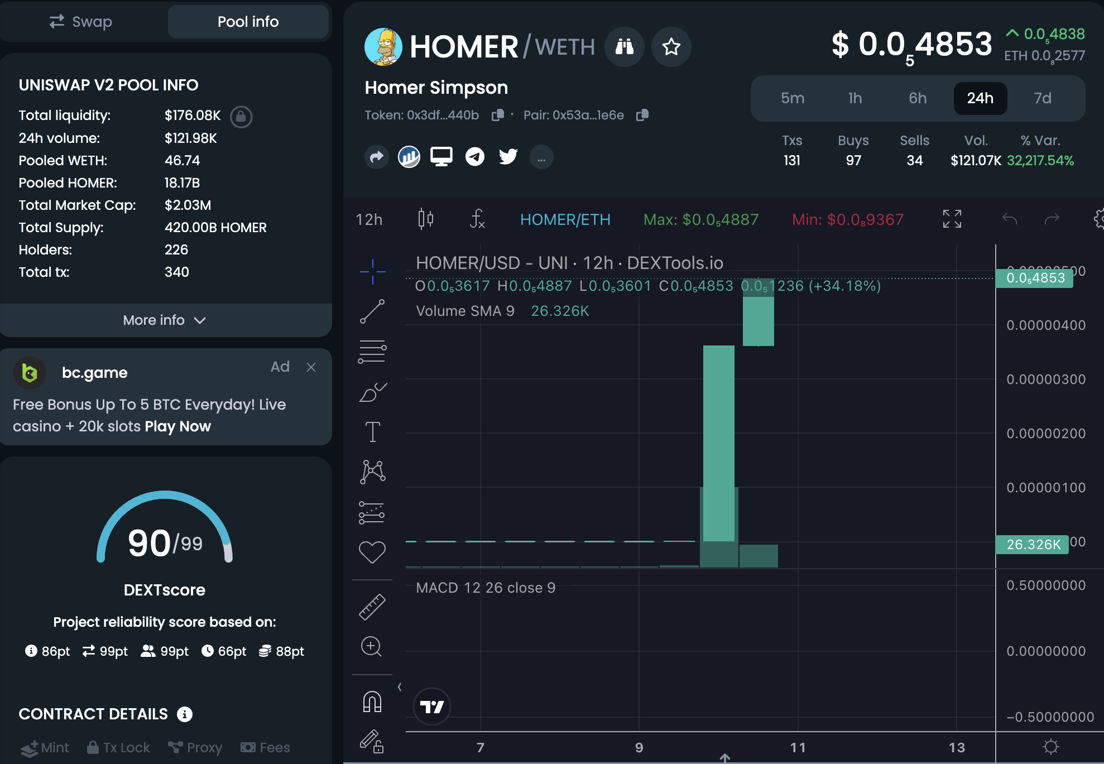Expand more social links ellipsis
The height and width of the screenshot is (764, 1104).
541,157
